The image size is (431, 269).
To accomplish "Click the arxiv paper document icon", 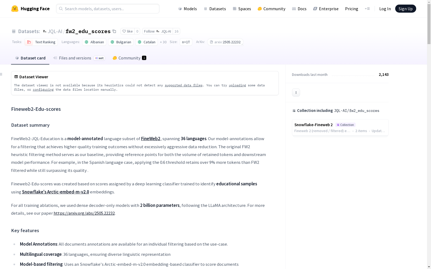I will tap(211, 42).
